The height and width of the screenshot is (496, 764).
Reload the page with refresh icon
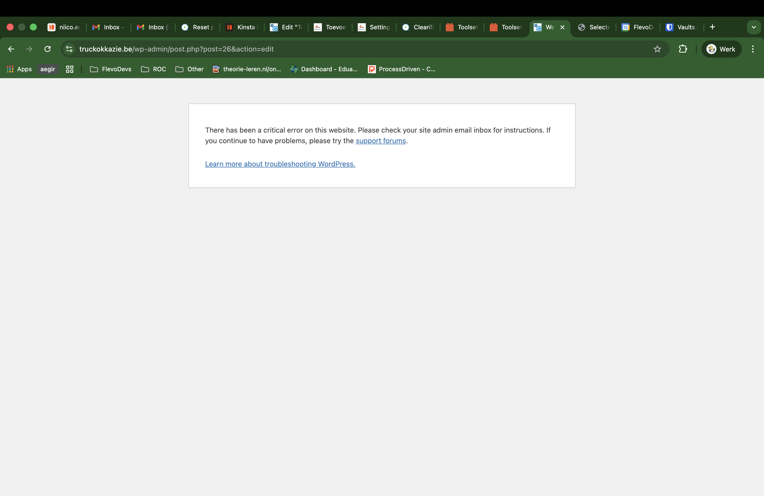(x=47, y=49)
